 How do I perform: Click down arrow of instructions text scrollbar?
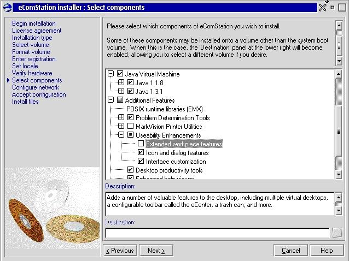click(x=339, y=61)
